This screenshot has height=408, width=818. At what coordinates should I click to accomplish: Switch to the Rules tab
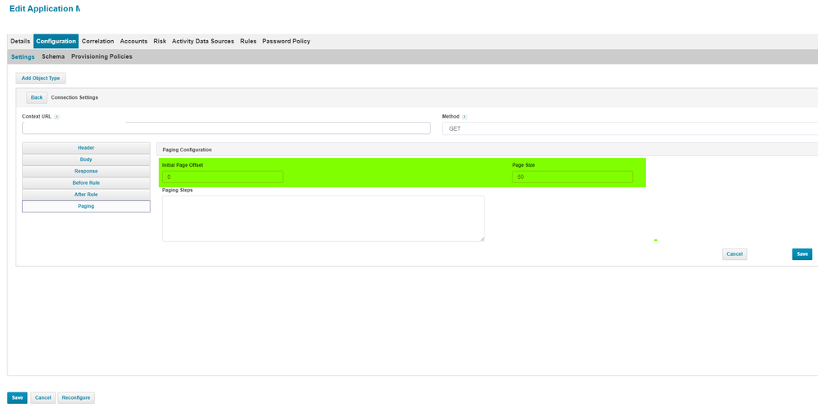pos(248,41)
